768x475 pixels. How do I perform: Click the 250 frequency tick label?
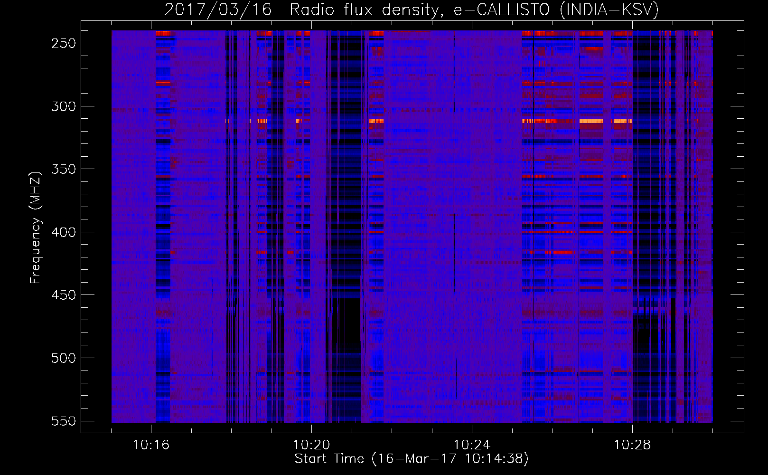(64, 43)
